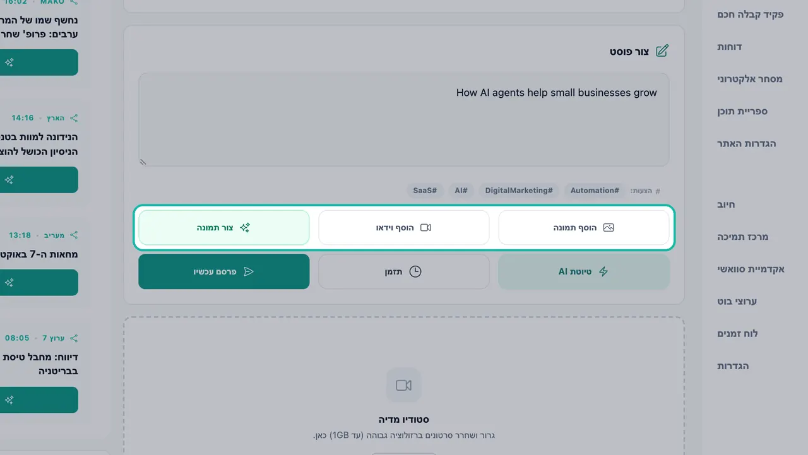Click the clock icon in תזמן button
The height and width of the screenshot is (455, 808).
415,272
